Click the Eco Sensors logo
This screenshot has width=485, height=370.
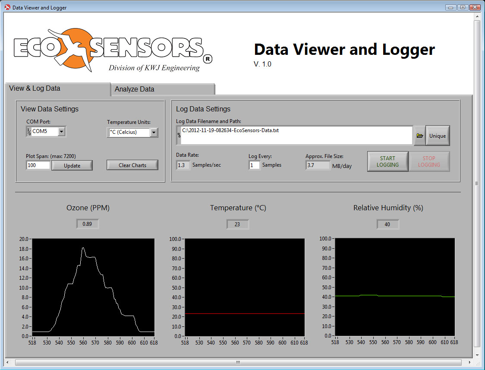pos(108,50)
